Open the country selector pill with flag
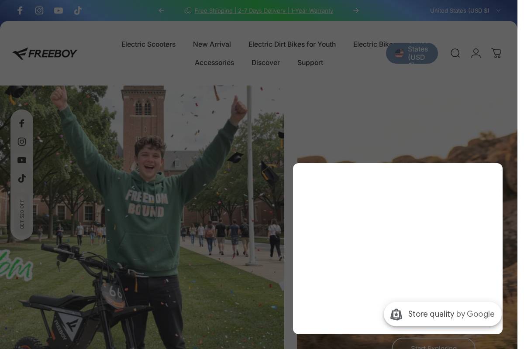Screen dimensions: 524x349 [412, 53]
